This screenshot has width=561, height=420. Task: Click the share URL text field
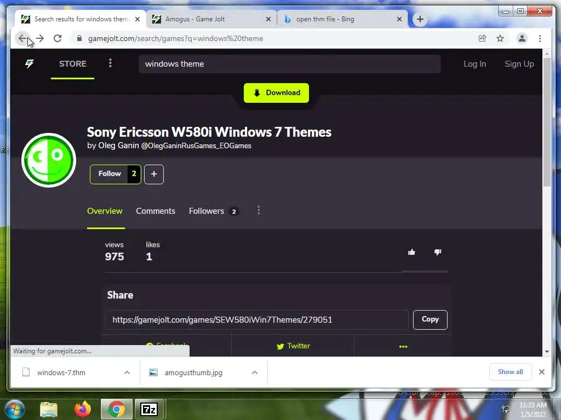[x=257, y=319]
